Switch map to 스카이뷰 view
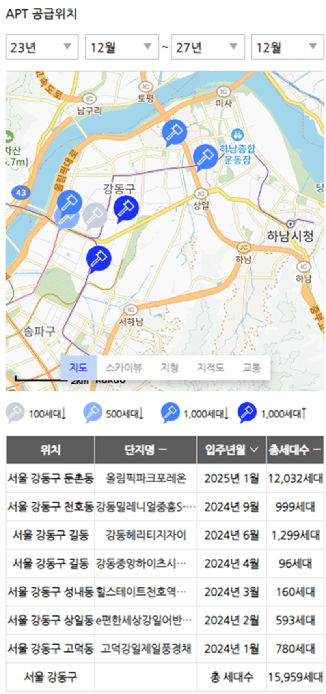 (x=124, y=368)
